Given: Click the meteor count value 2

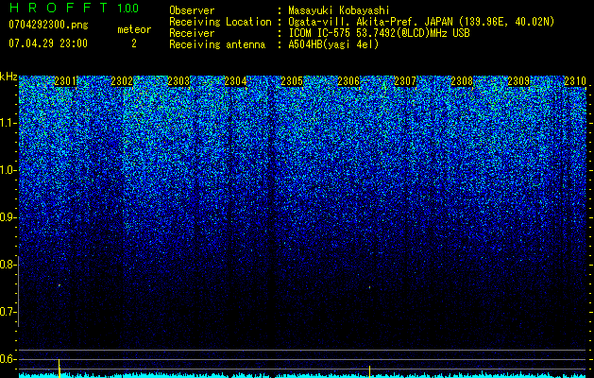Looking at the screenshot, I should (134, 43).
